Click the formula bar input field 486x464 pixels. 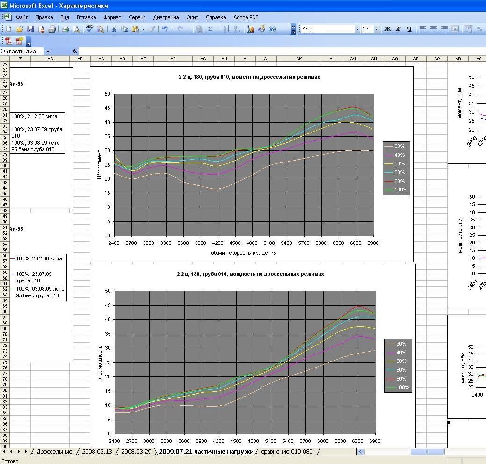[282, 51]
